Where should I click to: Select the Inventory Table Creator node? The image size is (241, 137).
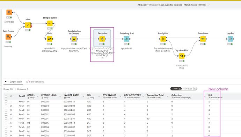(x=8, y=37)
